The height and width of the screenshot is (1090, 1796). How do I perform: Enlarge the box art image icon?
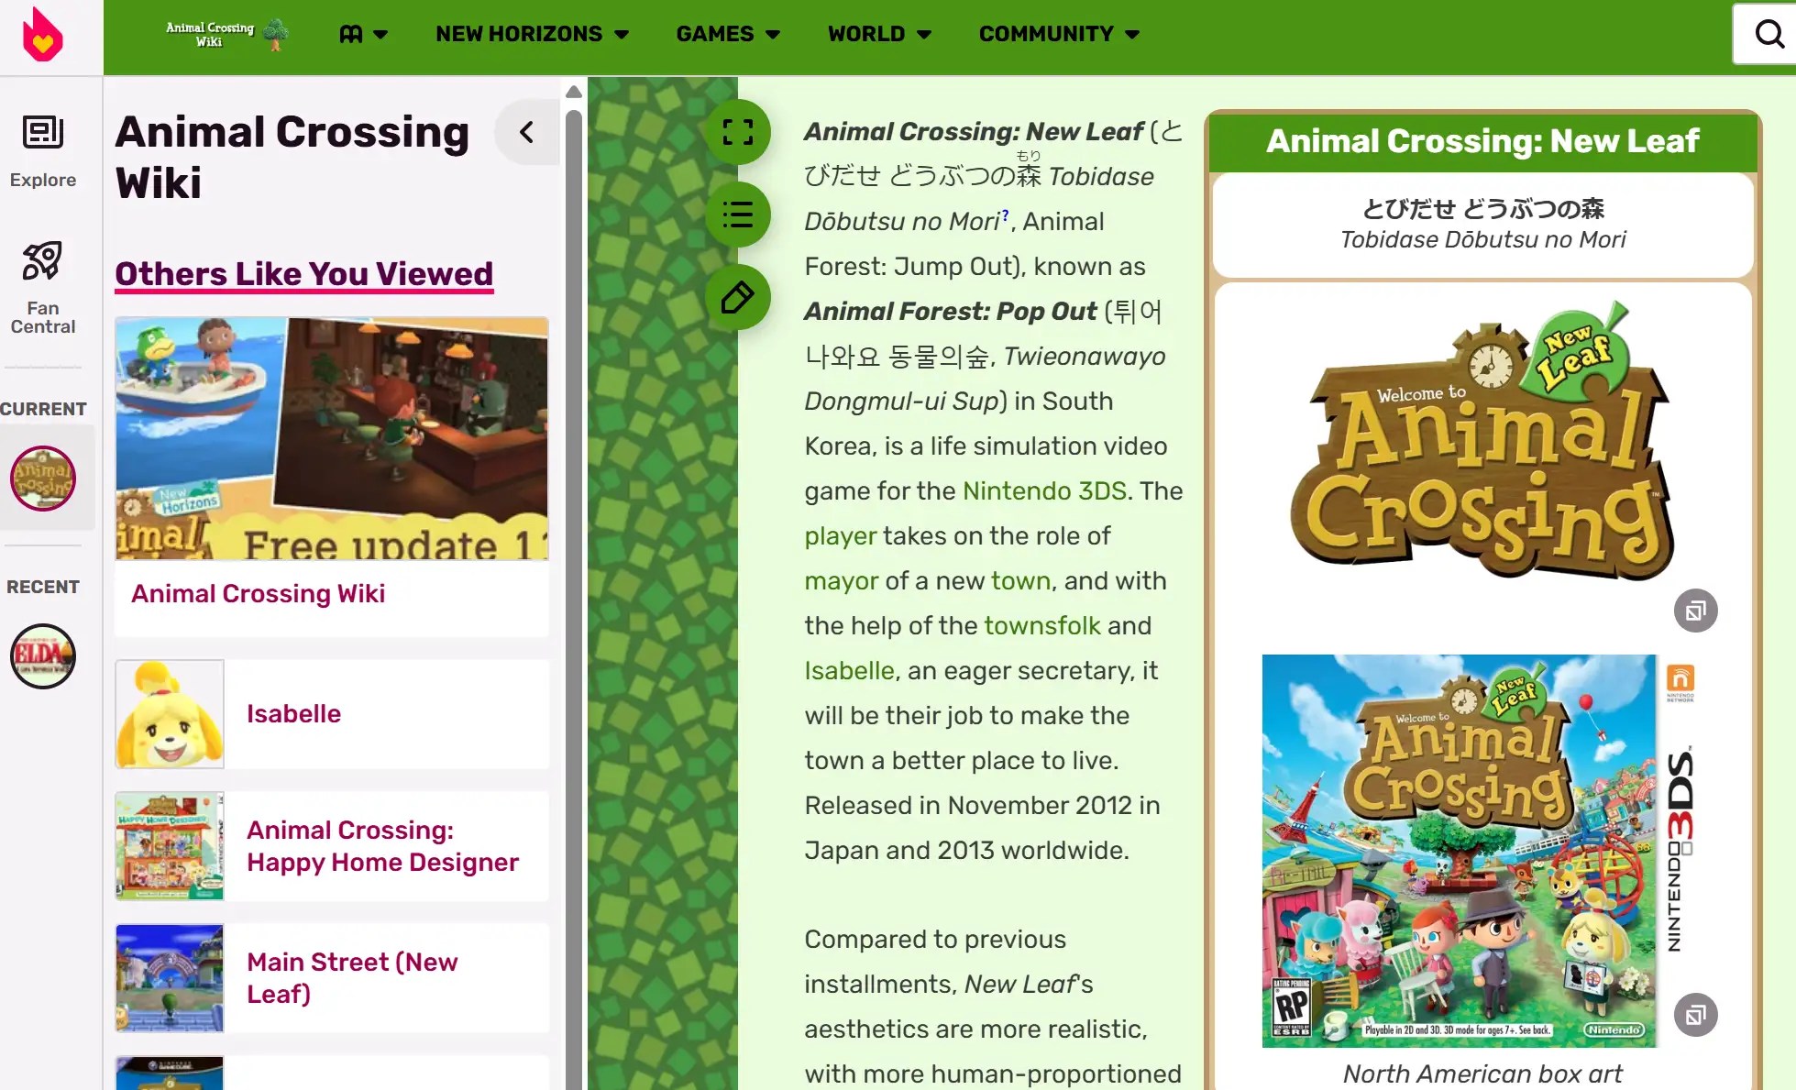pyautogui.click(x=1695, y=1015)
